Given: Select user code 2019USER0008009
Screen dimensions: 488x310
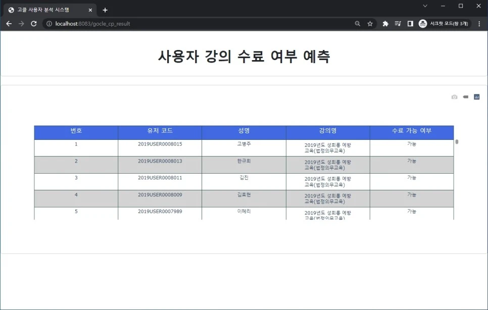Looking at the screenshot, I should click(160, 195).
